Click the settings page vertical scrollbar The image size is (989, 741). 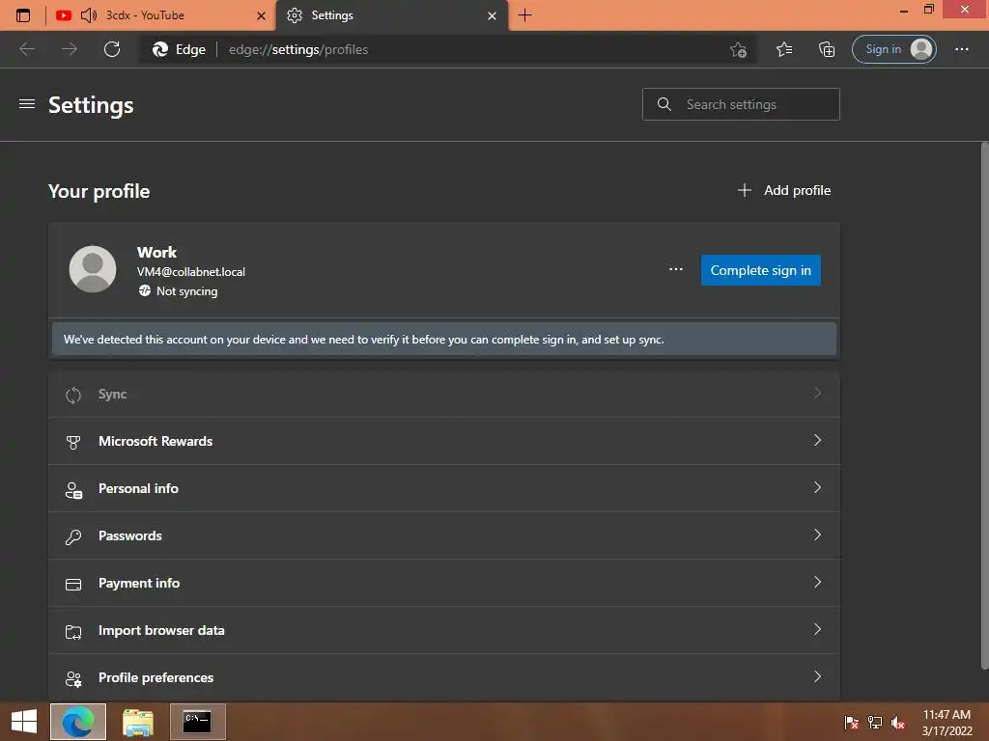coord(984,406)
